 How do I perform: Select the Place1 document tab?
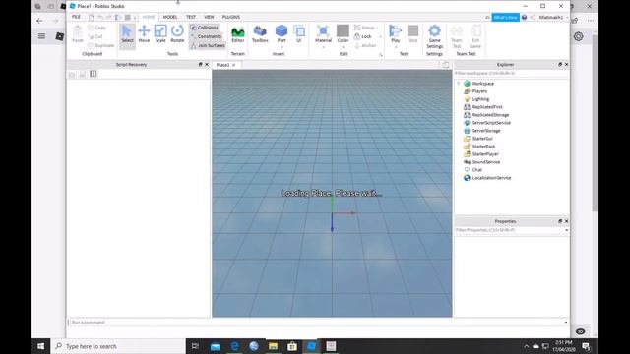[222, 65]
